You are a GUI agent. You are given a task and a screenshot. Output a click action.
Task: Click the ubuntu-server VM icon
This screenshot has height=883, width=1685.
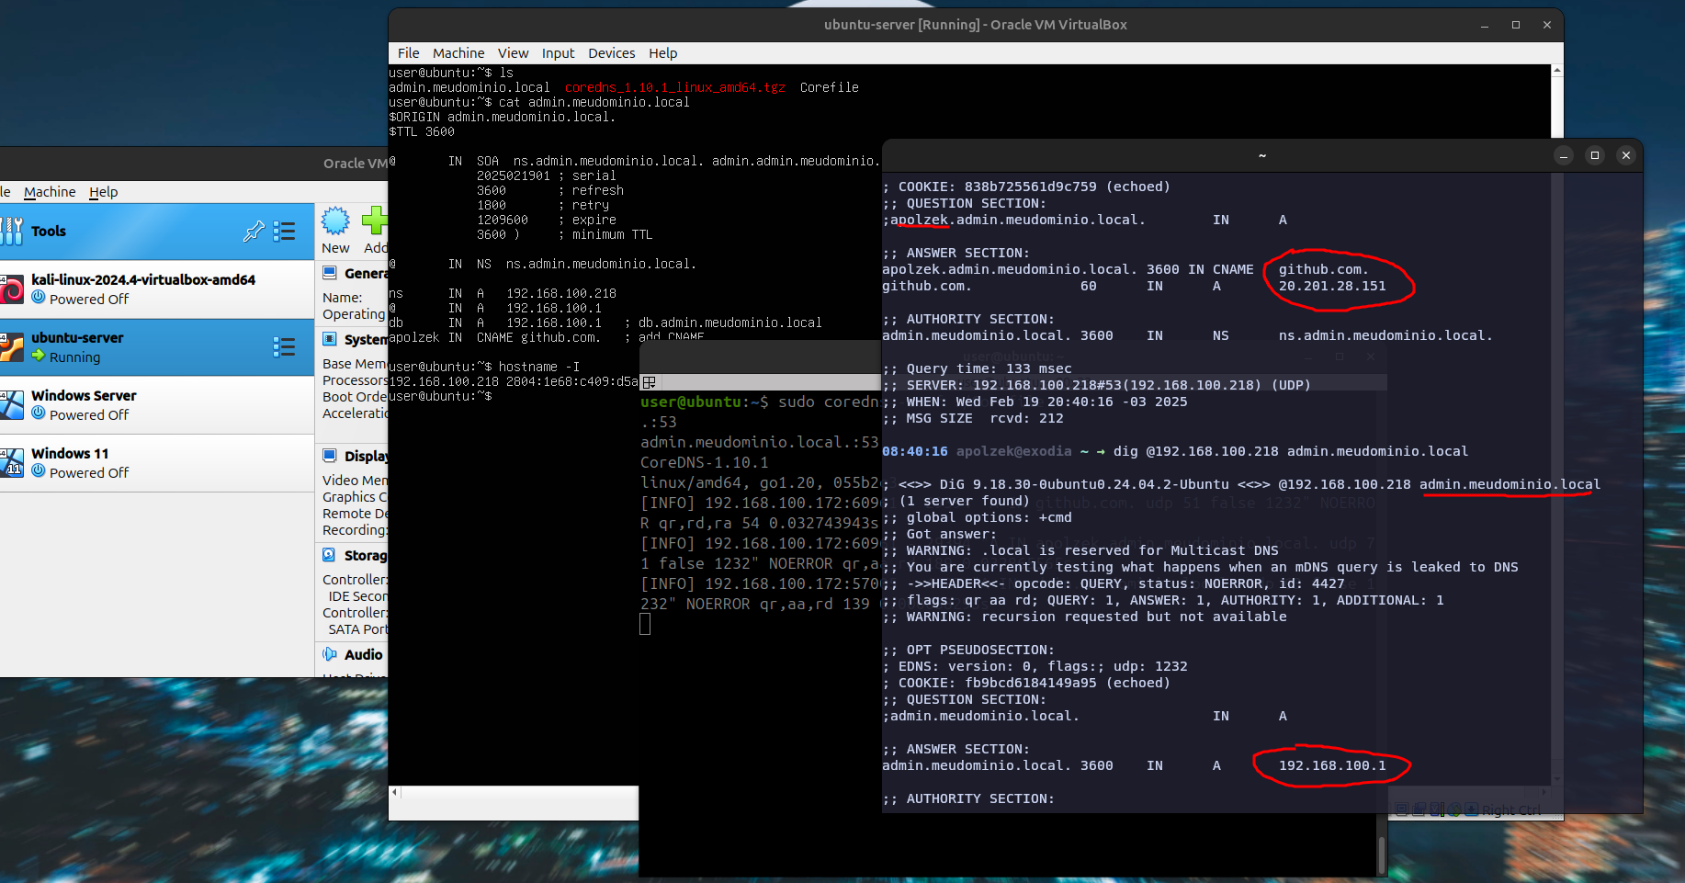coord(12,347)
